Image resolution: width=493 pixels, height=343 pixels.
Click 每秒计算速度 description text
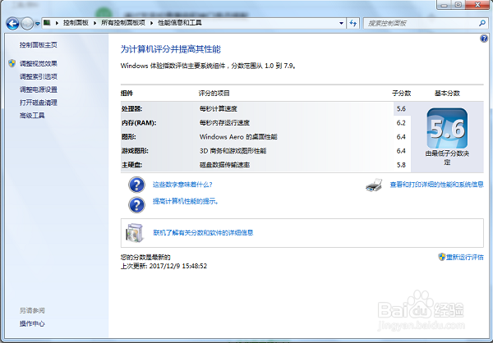[x=219, y=108]
